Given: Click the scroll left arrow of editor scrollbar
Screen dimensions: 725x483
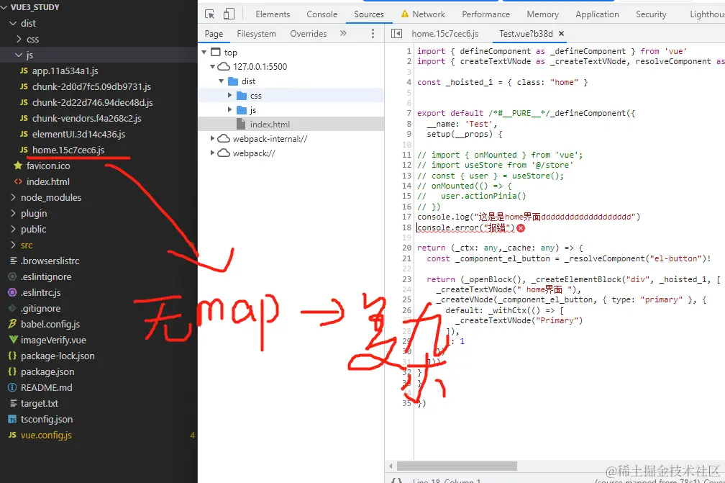Looking at the screenshot, I should pyautogui.click(x=391, y=466).
